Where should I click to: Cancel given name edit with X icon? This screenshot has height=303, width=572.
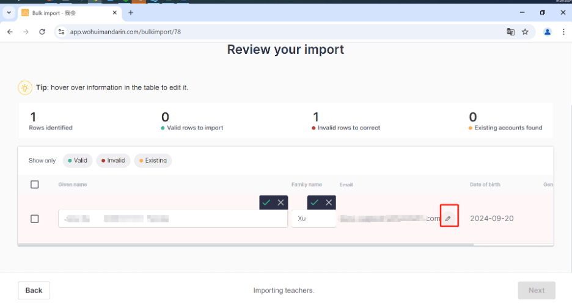[x=280, y=202]
